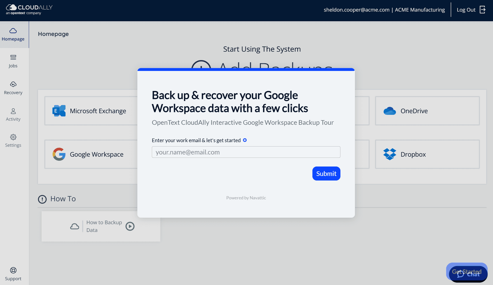The image size is (493, 285).
Task: Select the Homepage breadcrumb label
Action: (x=53, y=34)
